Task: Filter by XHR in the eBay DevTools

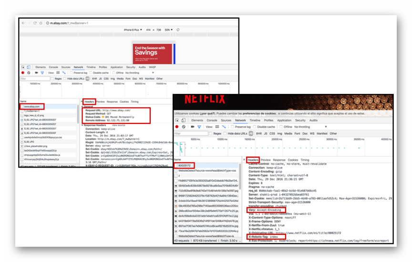Action: pos(94,79)
